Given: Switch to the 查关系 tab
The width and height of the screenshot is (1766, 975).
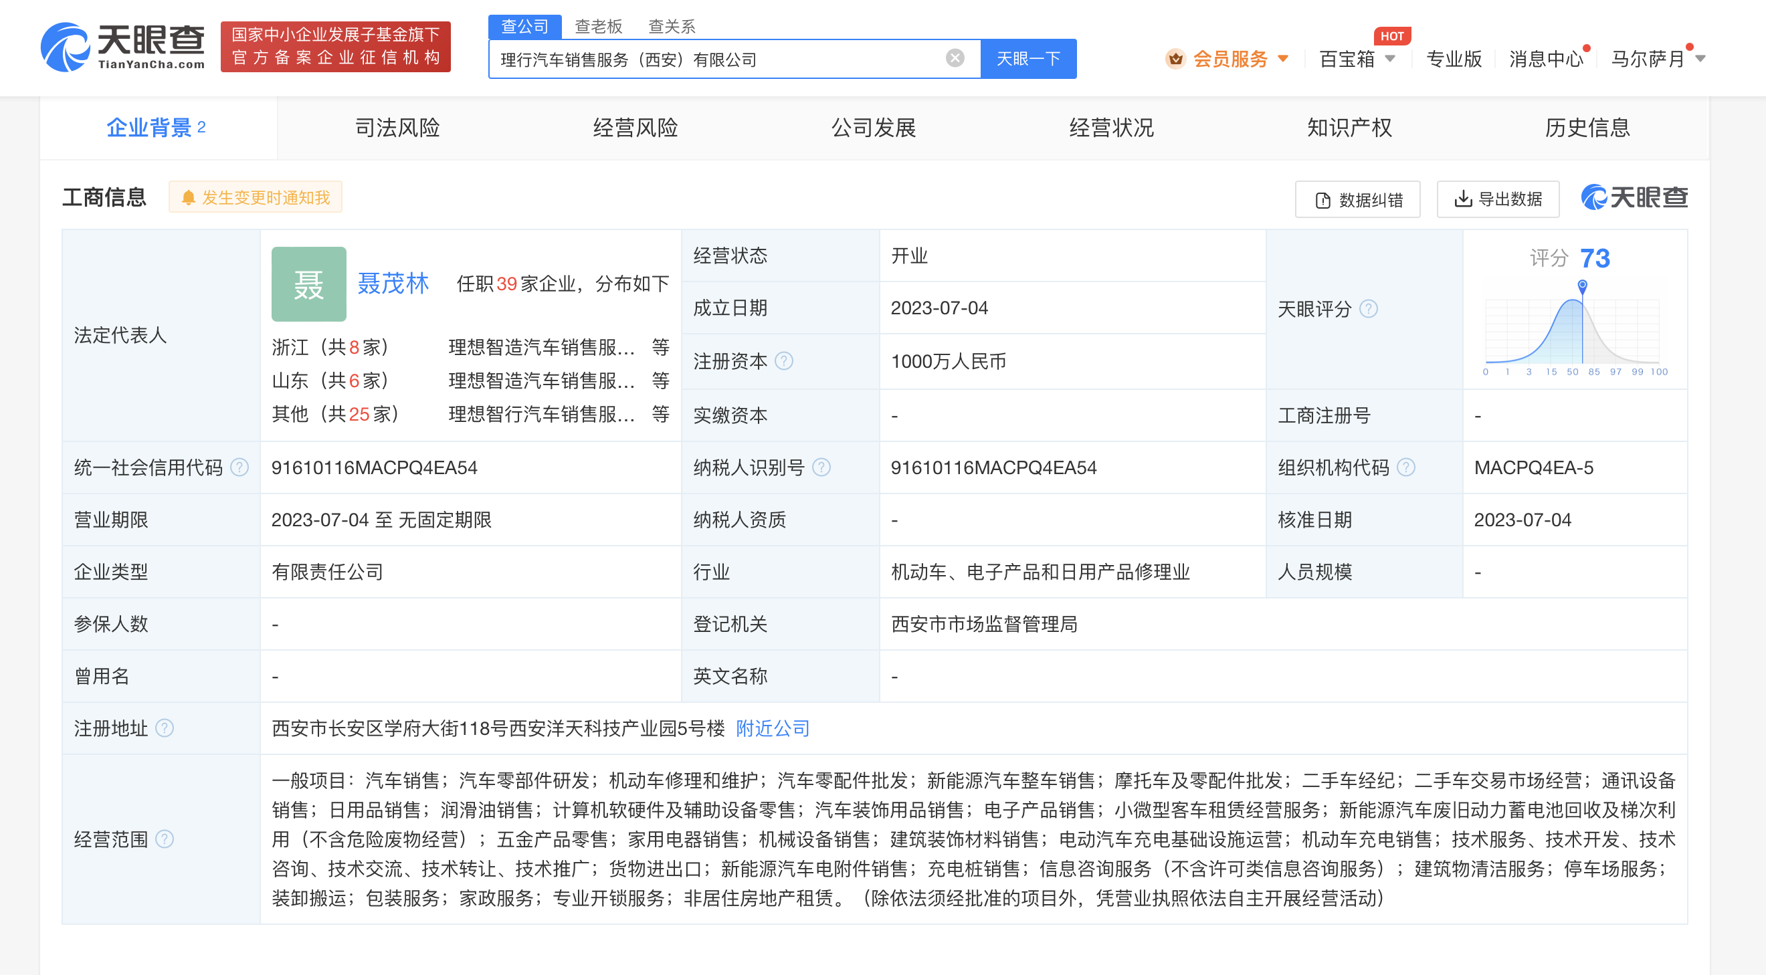Looking at the screenshot, I should pyautogui.click(x=671, y=26).
